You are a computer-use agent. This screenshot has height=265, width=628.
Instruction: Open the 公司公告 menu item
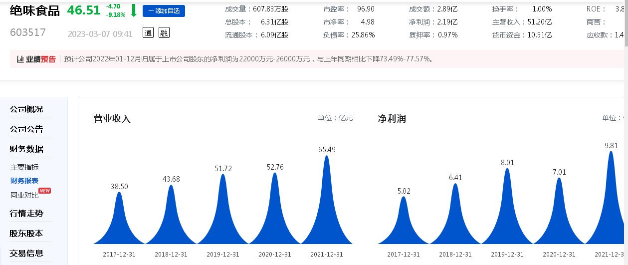26,129
